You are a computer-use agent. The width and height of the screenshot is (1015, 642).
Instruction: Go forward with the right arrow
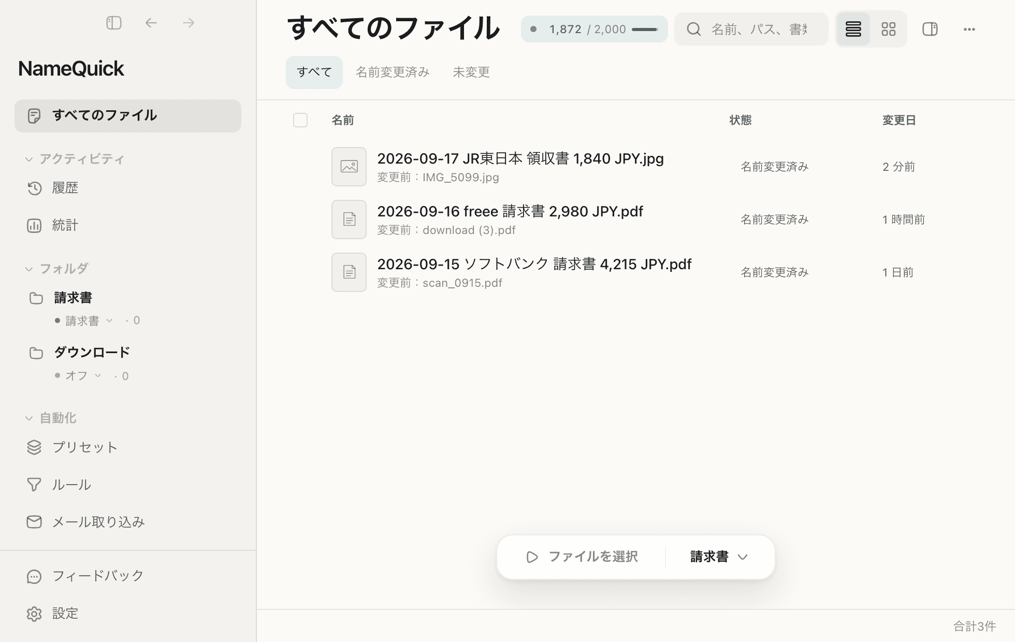pyautogui.click(x=189, y=23)
